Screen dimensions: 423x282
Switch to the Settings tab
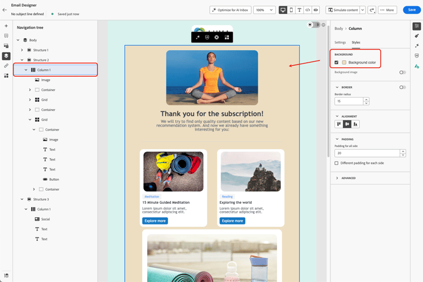(340, 43)
